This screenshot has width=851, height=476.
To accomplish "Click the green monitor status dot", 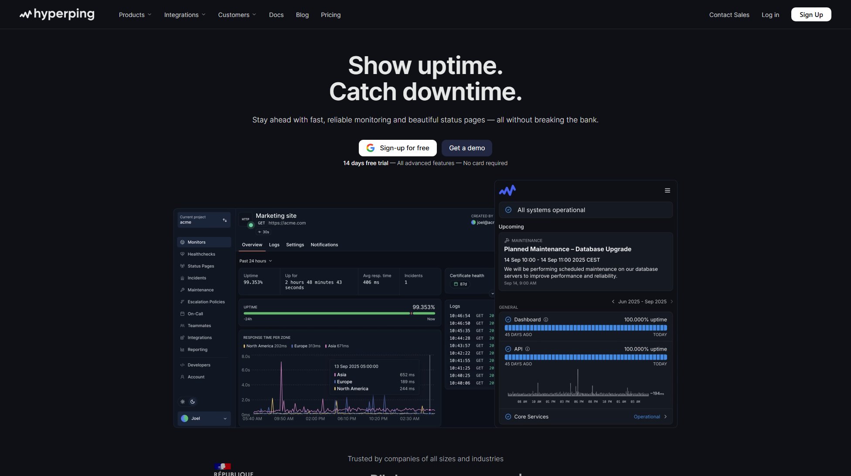I will (251, 225).
